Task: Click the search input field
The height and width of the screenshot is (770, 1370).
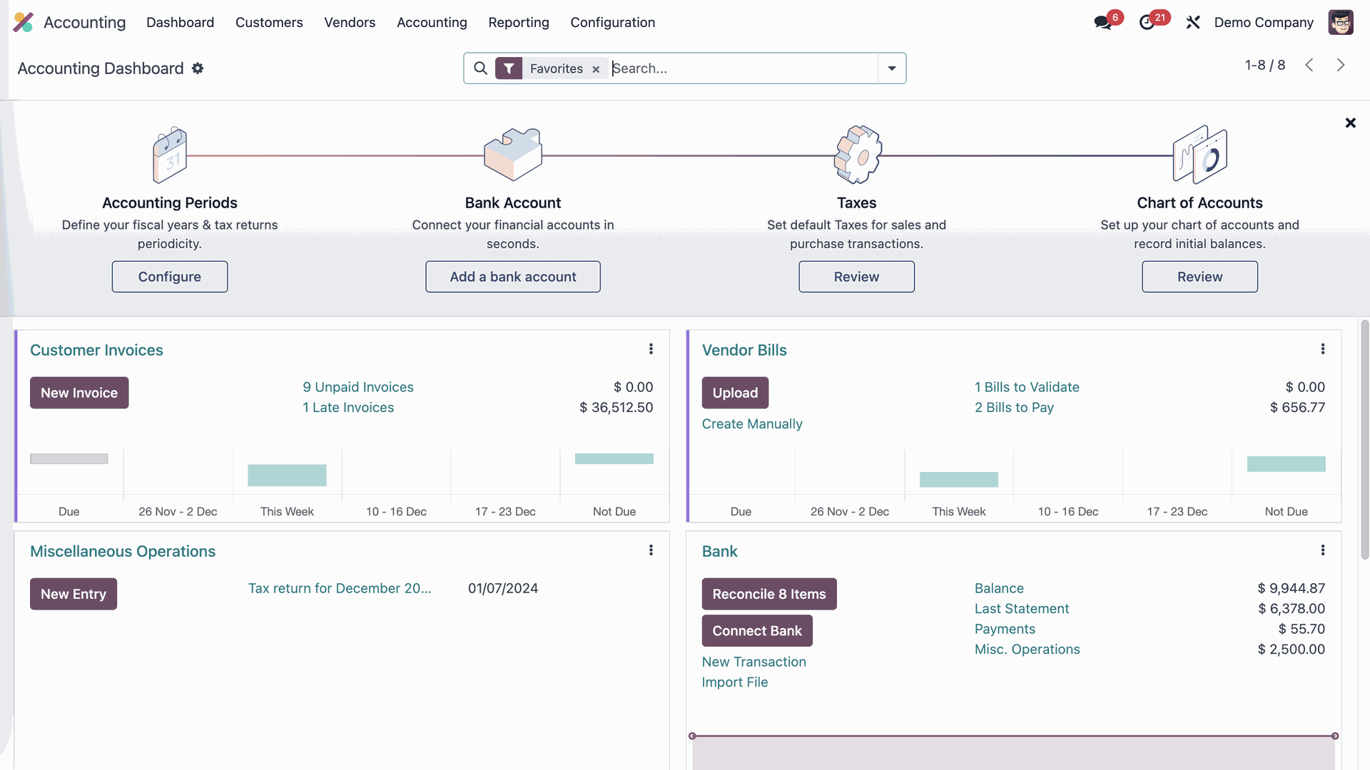Action: coord(744,68)
